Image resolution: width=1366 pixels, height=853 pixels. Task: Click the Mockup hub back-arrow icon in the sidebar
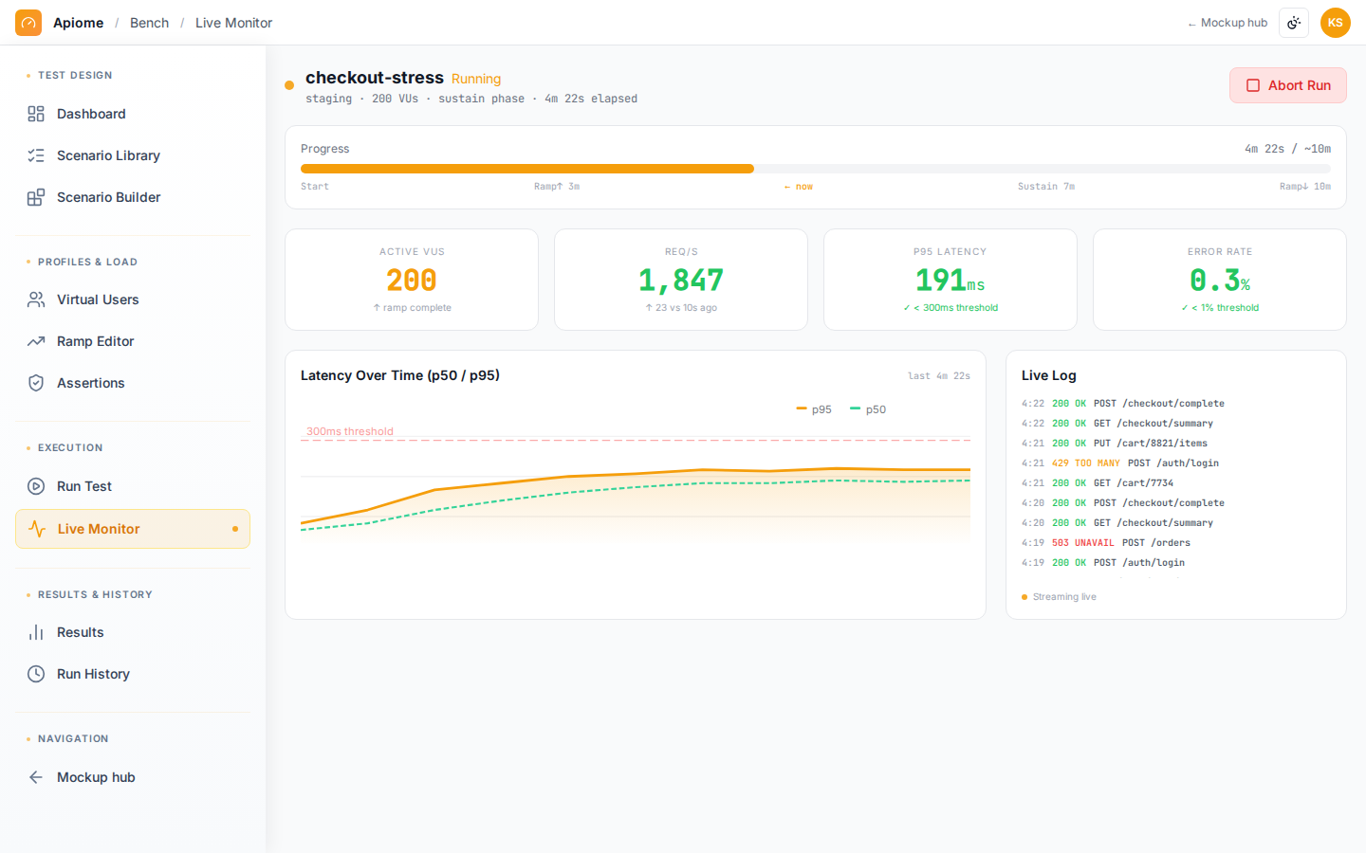pyautogui.click(x=36, y=777)
